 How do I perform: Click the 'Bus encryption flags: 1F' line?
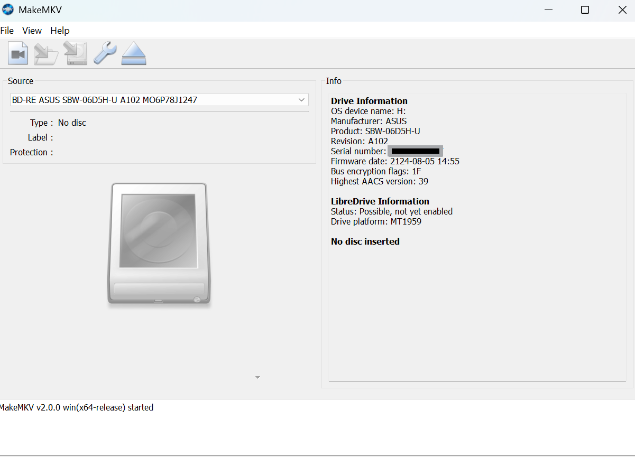[376, 171]
